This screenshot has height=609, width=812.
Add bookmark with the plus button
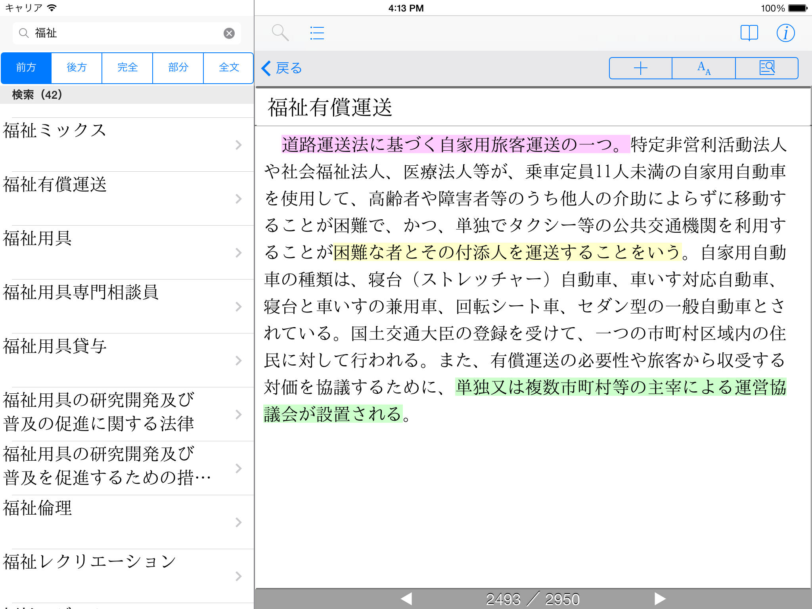click(640, 68)
